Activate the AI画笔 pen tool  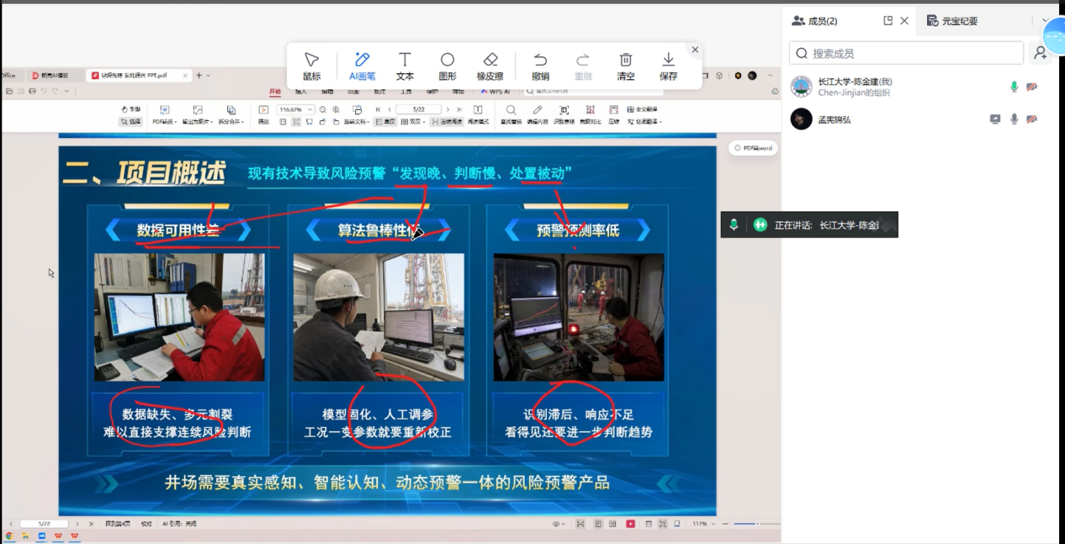click(x=362, y=66)
